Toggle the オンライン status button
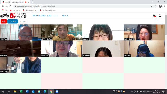The image size is (167, 94). click(x=23, y=21)
